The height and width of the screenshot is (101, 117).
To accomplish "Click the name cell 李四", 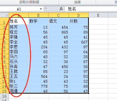I will tap(19, 52).
